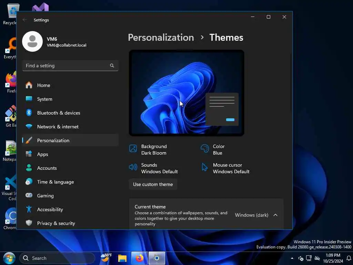Click the theme preview image

click(x=186, y=93)
